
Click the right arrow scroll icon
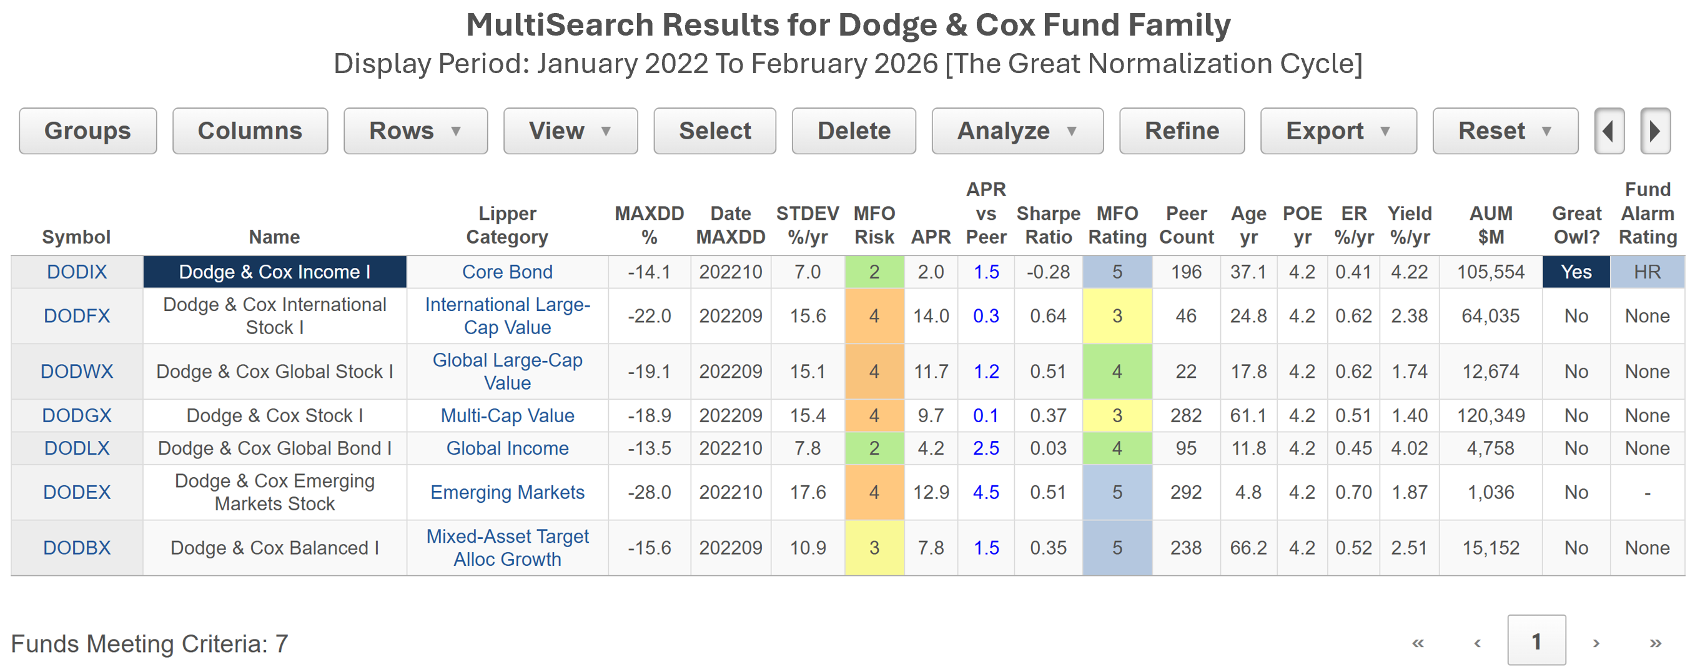tap(1654, 131)
